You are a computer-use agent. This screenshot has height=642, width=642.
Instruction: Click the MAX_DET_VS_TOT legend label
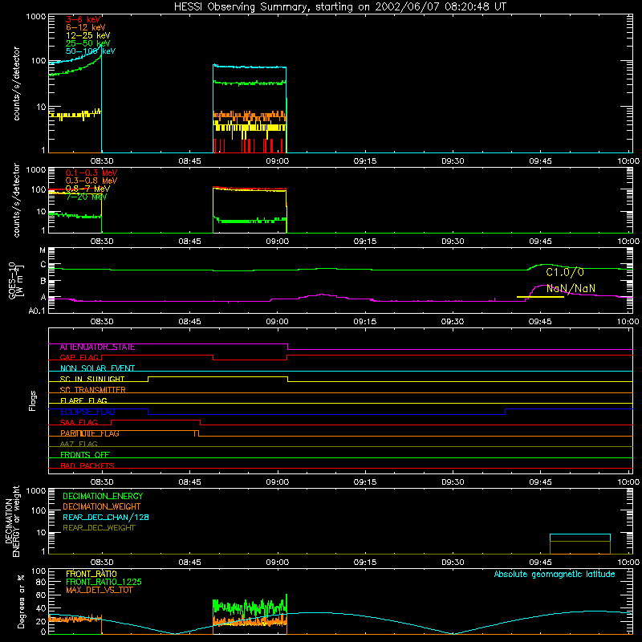[99, 590]
